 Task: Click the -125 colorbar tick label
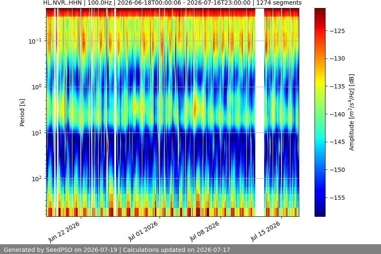pos(337,31)
